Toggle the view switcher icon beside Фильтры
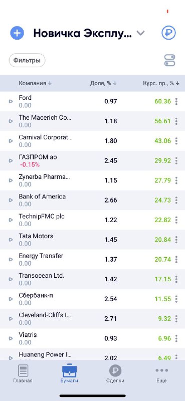Viewport: 185px width, 401px height. pyautogui.click(x=169, y=61)
